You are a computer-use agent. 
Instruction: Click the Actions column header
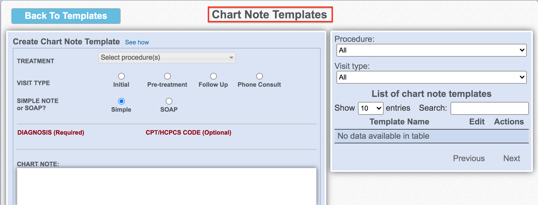click(509, 122)
